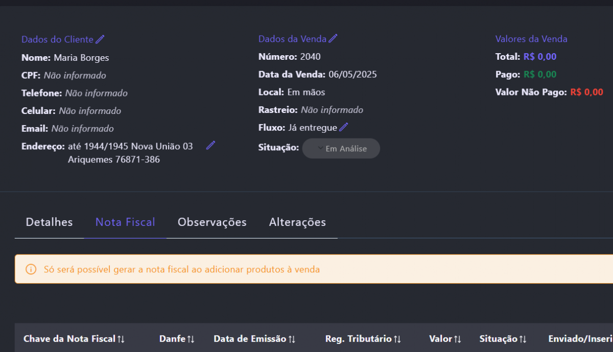Click the Valores da Venda heading
The width and height of the screenshot is (613, 352).
pos(531,39)
